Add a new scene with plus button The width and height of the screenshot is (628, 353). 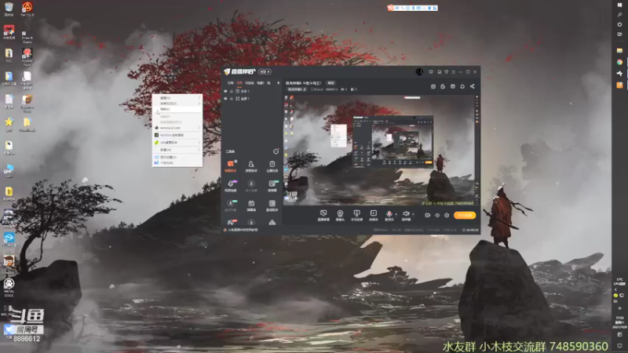(279, 83)
